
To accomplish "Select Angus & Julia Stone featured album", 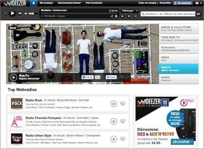I will (179, 28).
